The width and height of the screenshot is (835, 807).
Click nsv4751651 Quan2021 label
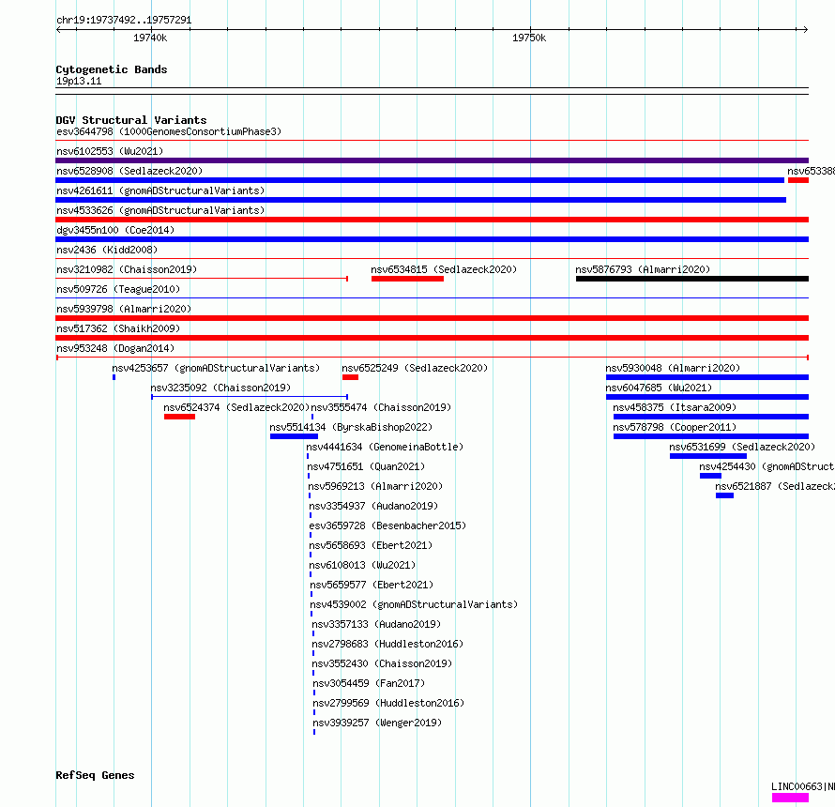pyautogui.click(x=367, y=466)
